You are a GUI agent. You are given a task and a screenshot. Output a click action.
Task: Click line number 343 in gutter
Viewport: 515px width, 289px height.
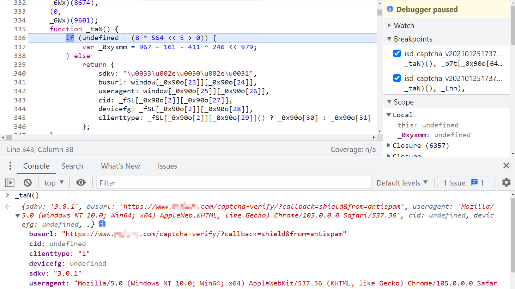(x=20, y=100)
